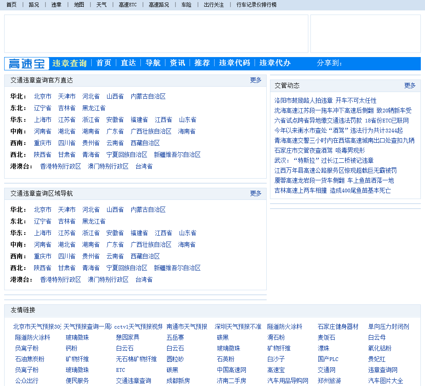Screen dimensions: 425x386
Task: Read news 江西万年县高速公路服务区惊现超载巨无霸
Action: [x=335, y=171]
